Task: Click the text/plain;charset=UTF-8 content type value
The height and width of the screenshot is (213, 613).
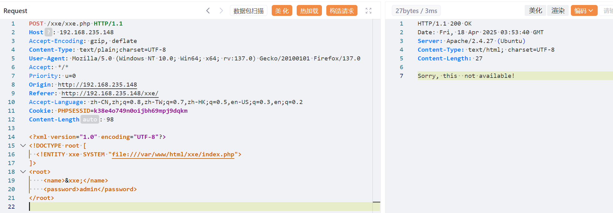Action: (123, 50)
